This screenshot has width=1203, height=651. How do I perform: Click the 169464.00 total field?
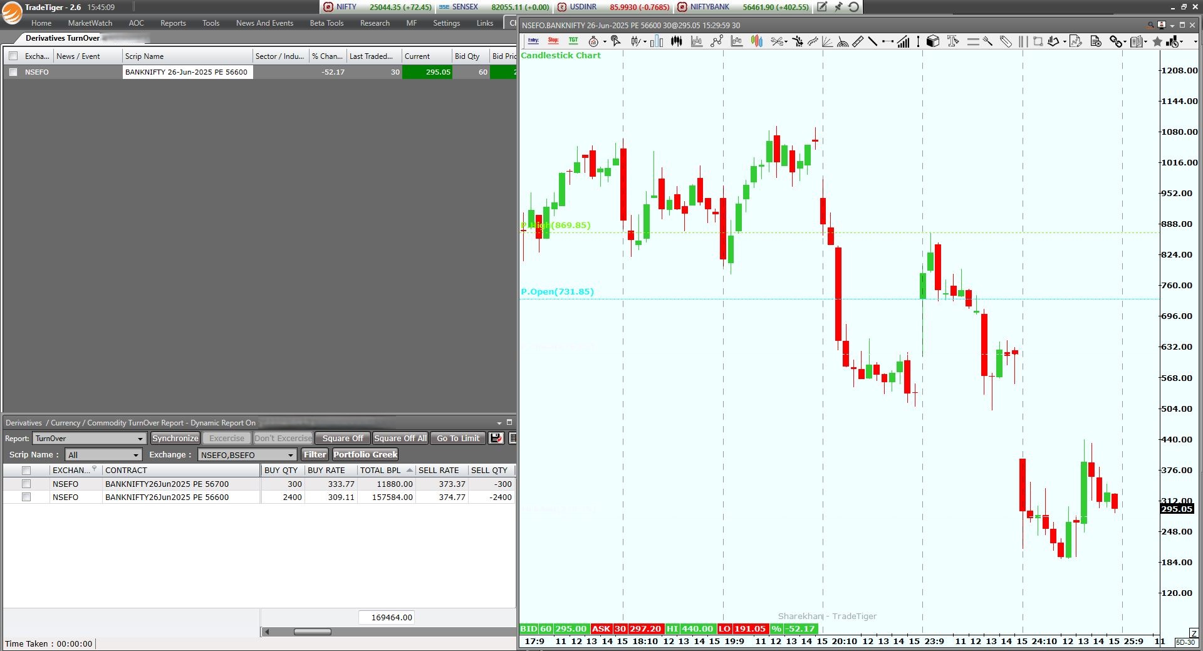coord(387,618)
